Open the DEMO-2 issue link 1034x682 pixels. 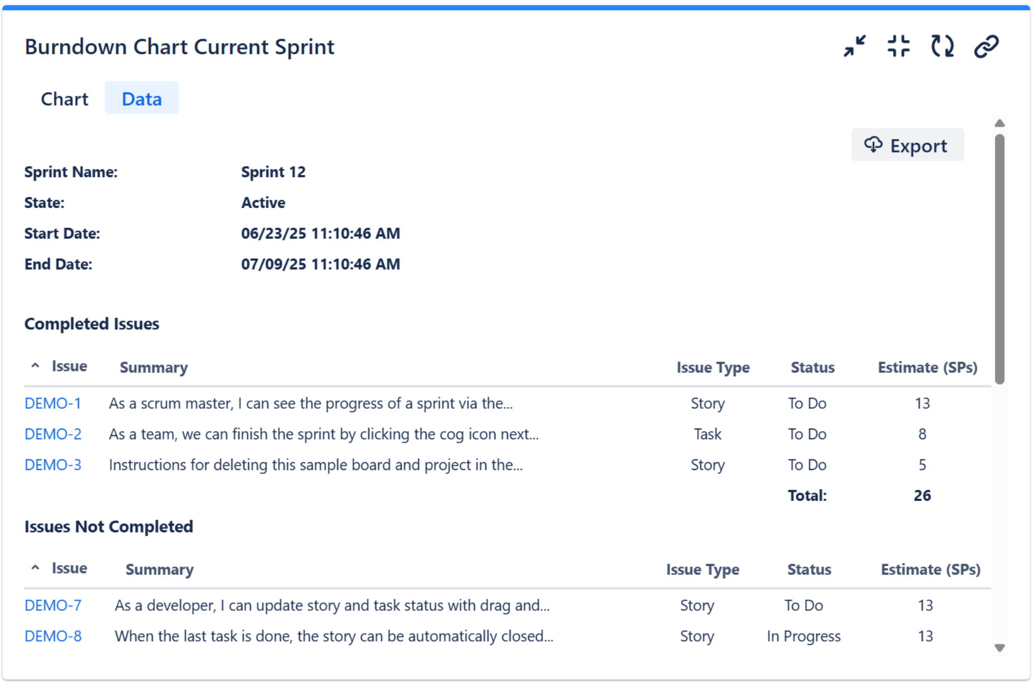(53, 434)
